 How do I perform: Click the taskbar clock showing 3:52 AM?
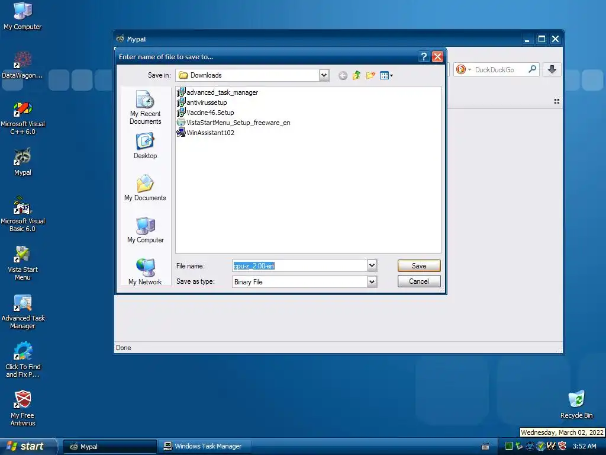pyautogui.click(x=584, y=447)
